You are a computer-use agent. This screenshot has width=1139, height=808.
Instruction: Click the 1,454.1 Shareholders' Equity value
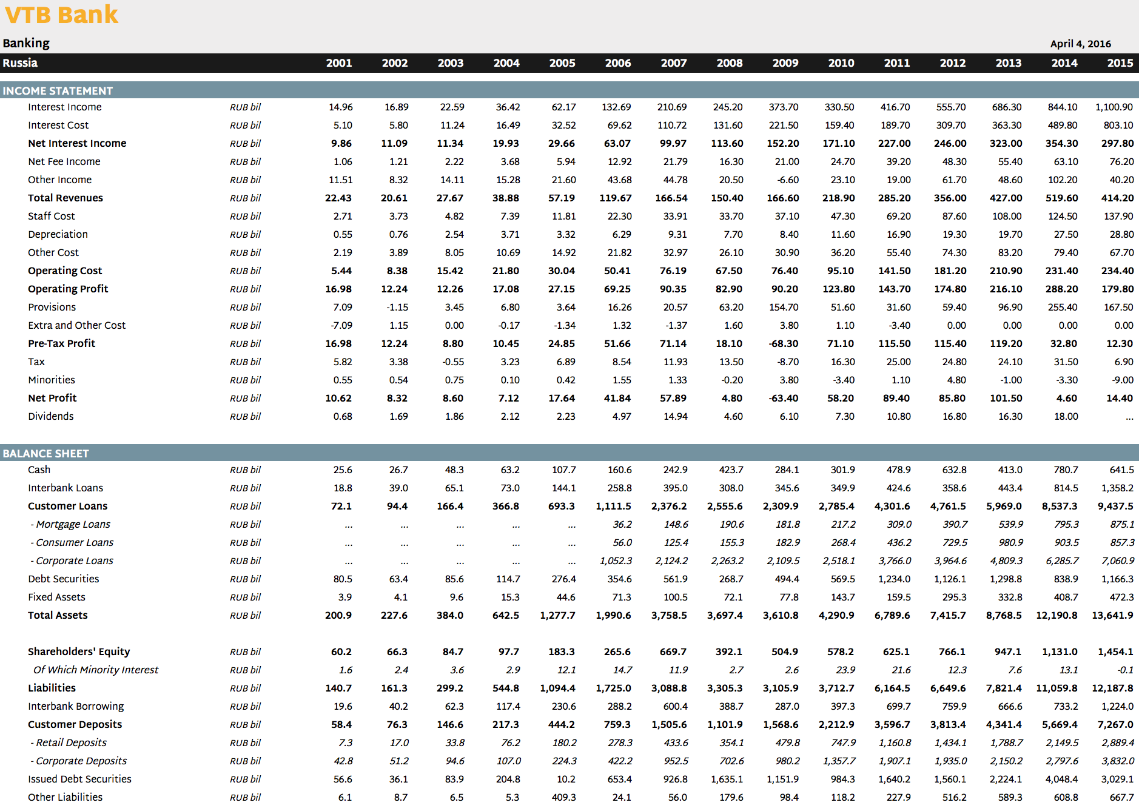tap(1115, 651)
